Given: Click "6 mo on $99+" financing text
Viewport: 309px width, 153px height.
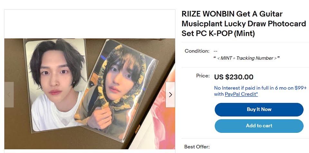Looking at the screenshot, I should 290,88.
